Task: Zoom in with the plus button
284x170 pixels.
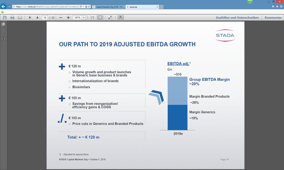Action: tap(68, 18)
